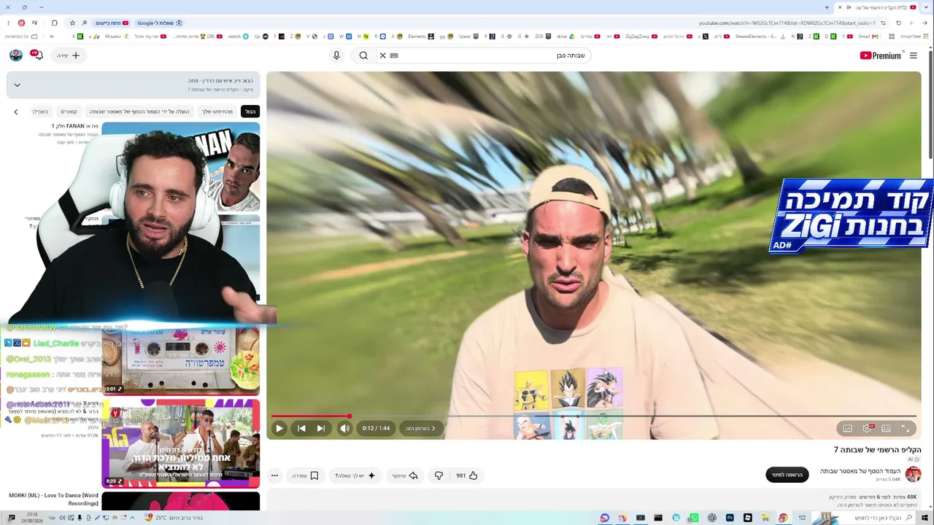Open channel name העמוד הנוסף של מאסטר שבותה
This screenshot has width=934, height=525.
point(860,471)
